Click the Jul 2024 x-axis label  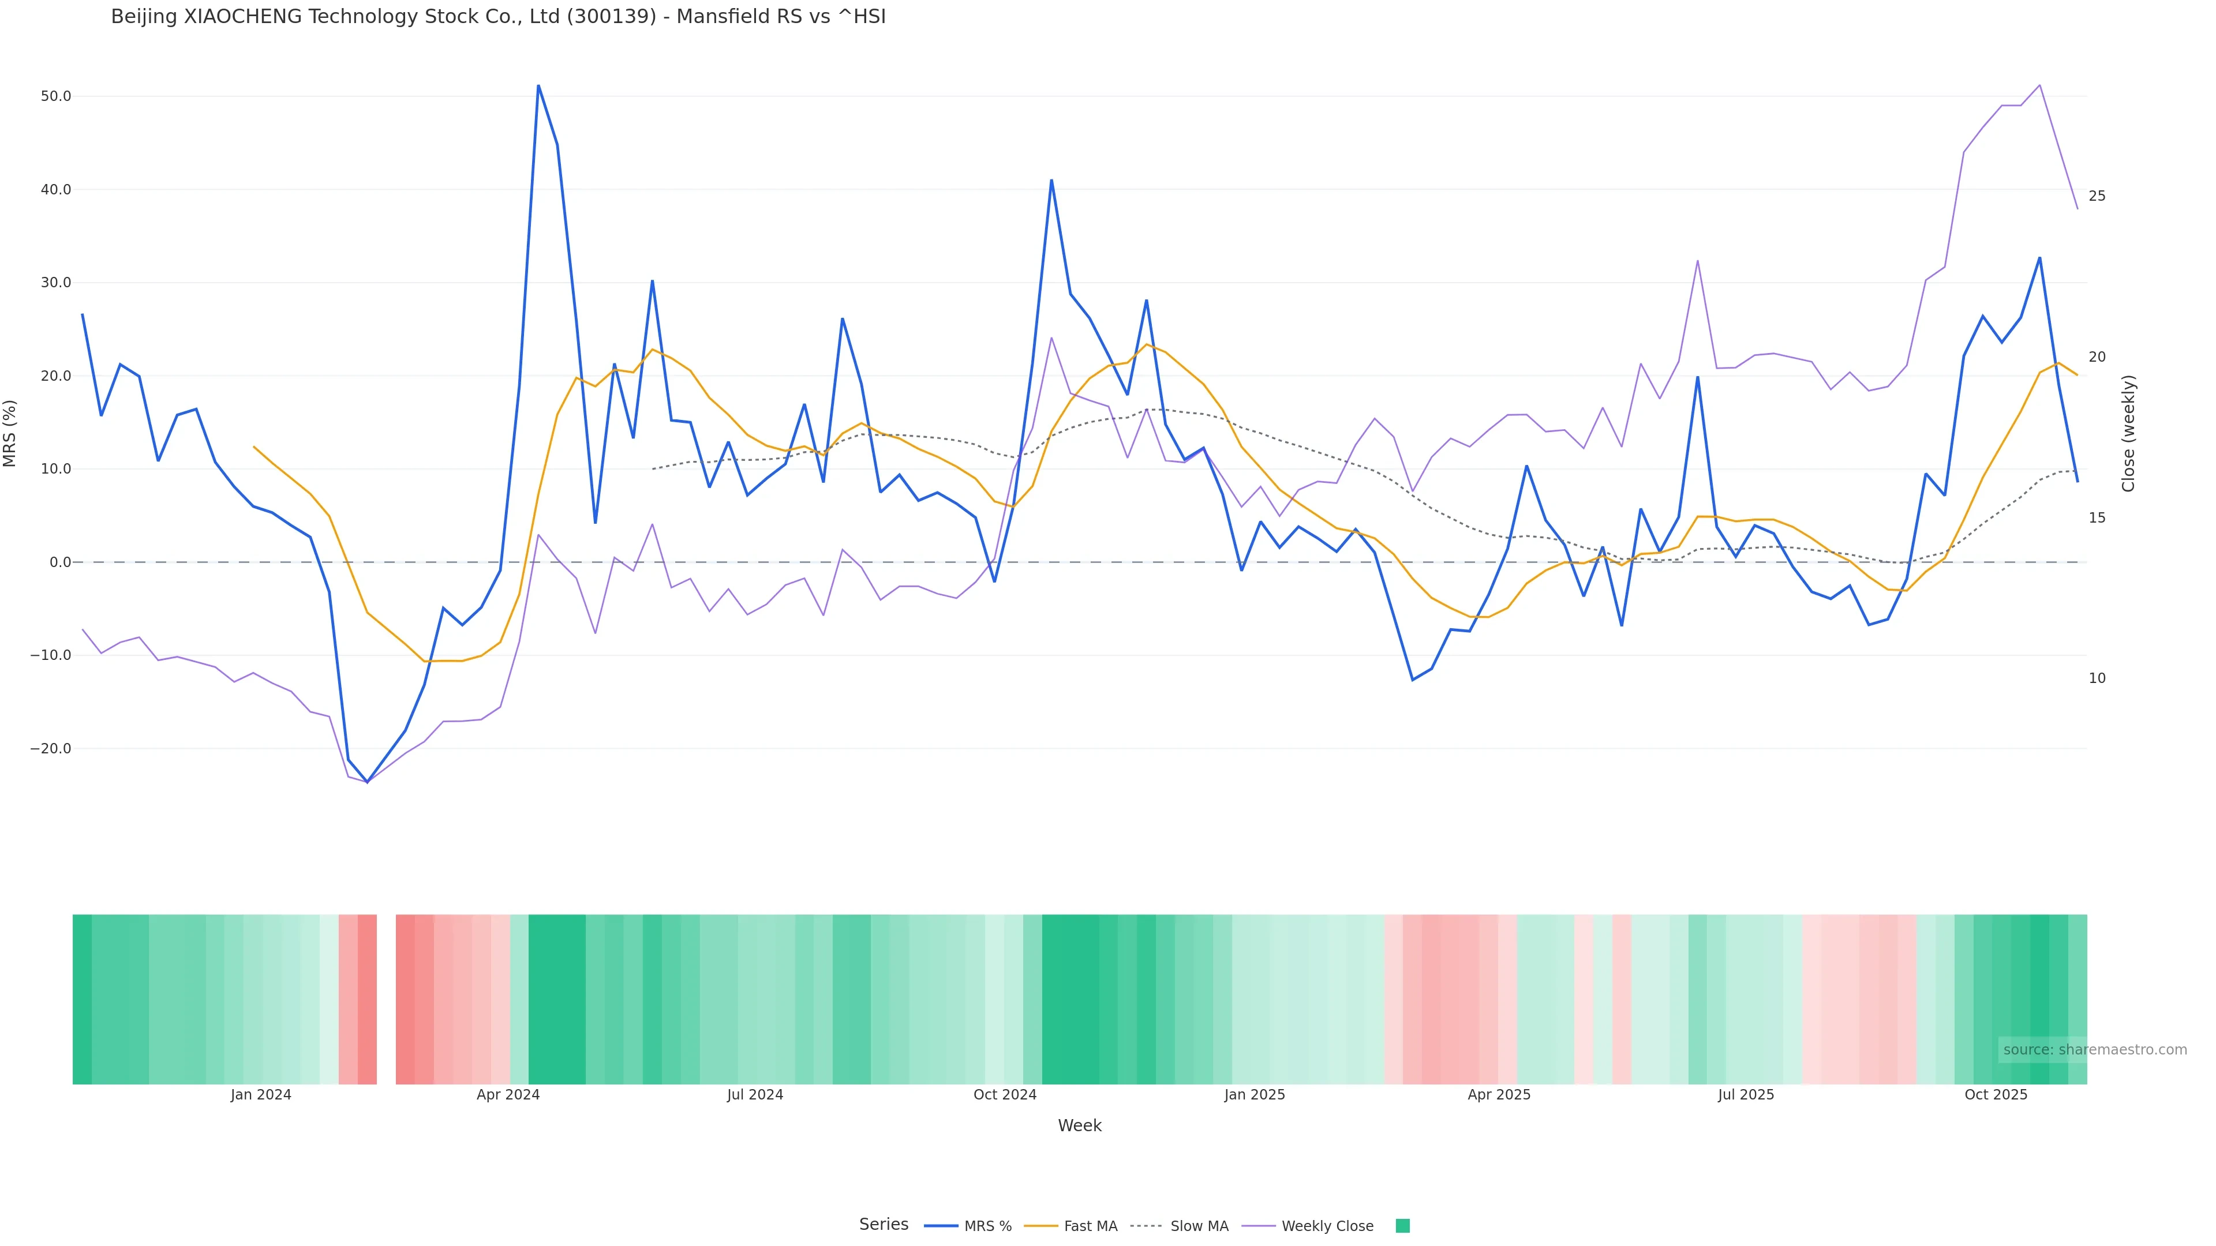tap(754, 1095)
